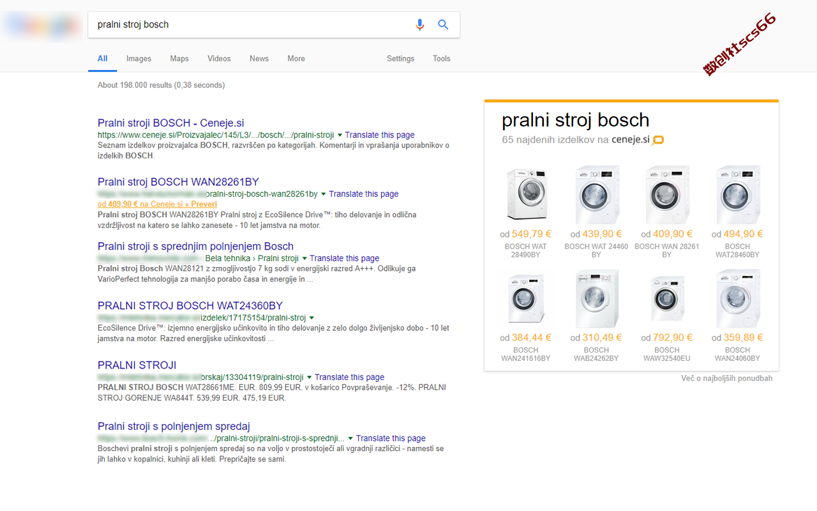Open the Images tab

click(139, 59)
